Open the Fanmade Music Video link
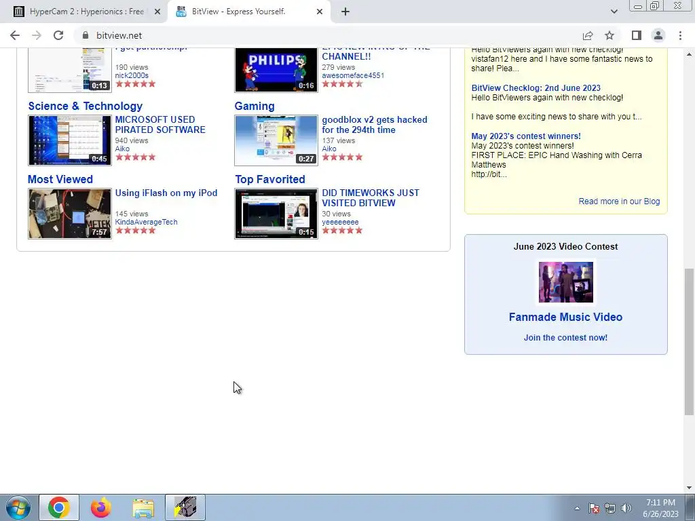This screenshot has width=695, height=521. point(565,317)
